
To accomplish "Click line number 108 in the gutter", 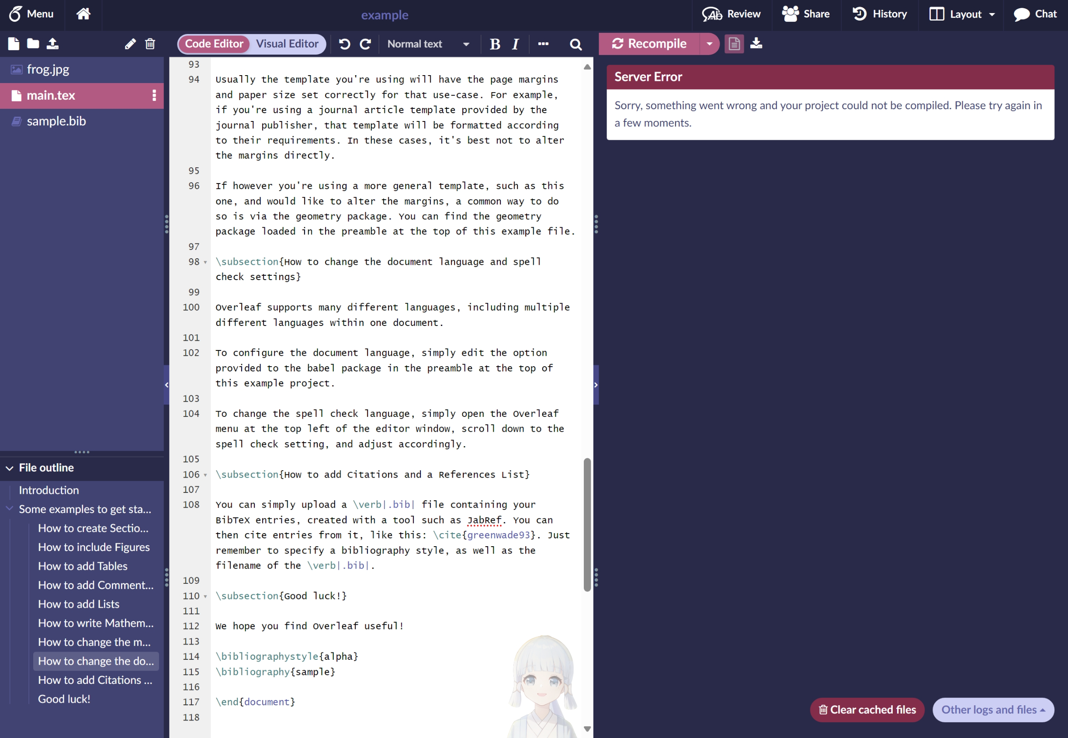I will [191, 505].
